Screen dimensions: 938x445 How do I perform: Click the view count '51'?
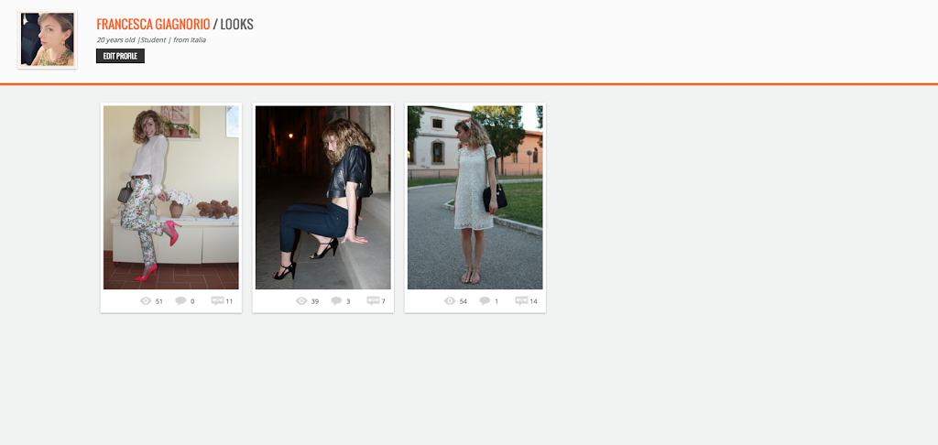point(159,301)
